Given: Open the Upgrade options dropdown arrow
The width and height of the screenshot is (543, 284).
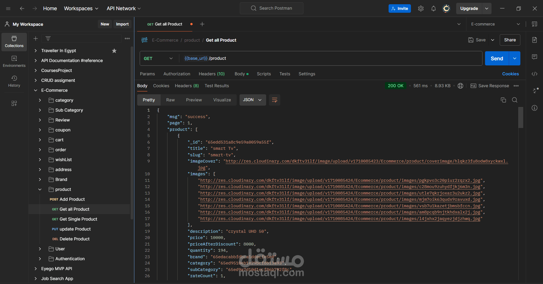Looking at the screenshot, I should pyautogui.click(x=487, y=8).
